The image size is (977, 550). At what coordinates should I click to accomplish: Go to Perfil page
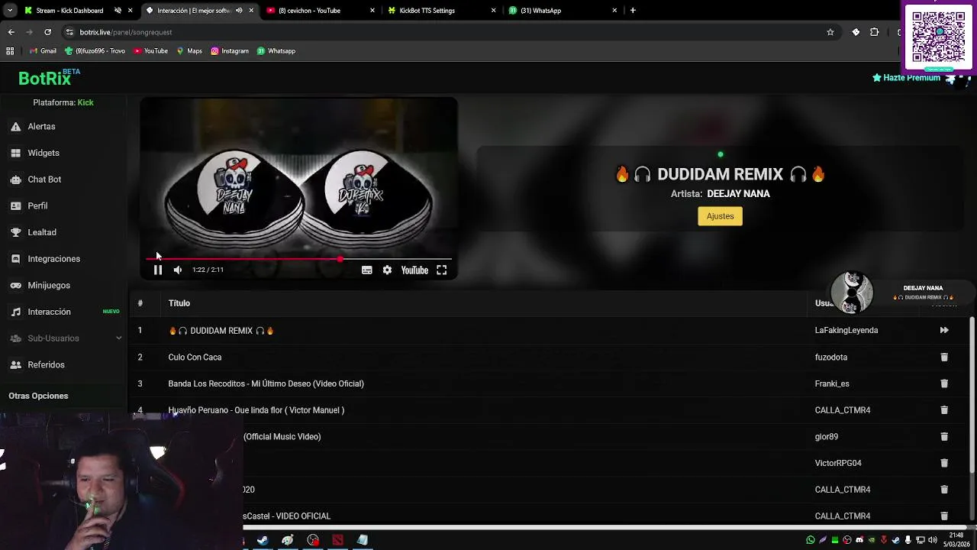(37, 205)
